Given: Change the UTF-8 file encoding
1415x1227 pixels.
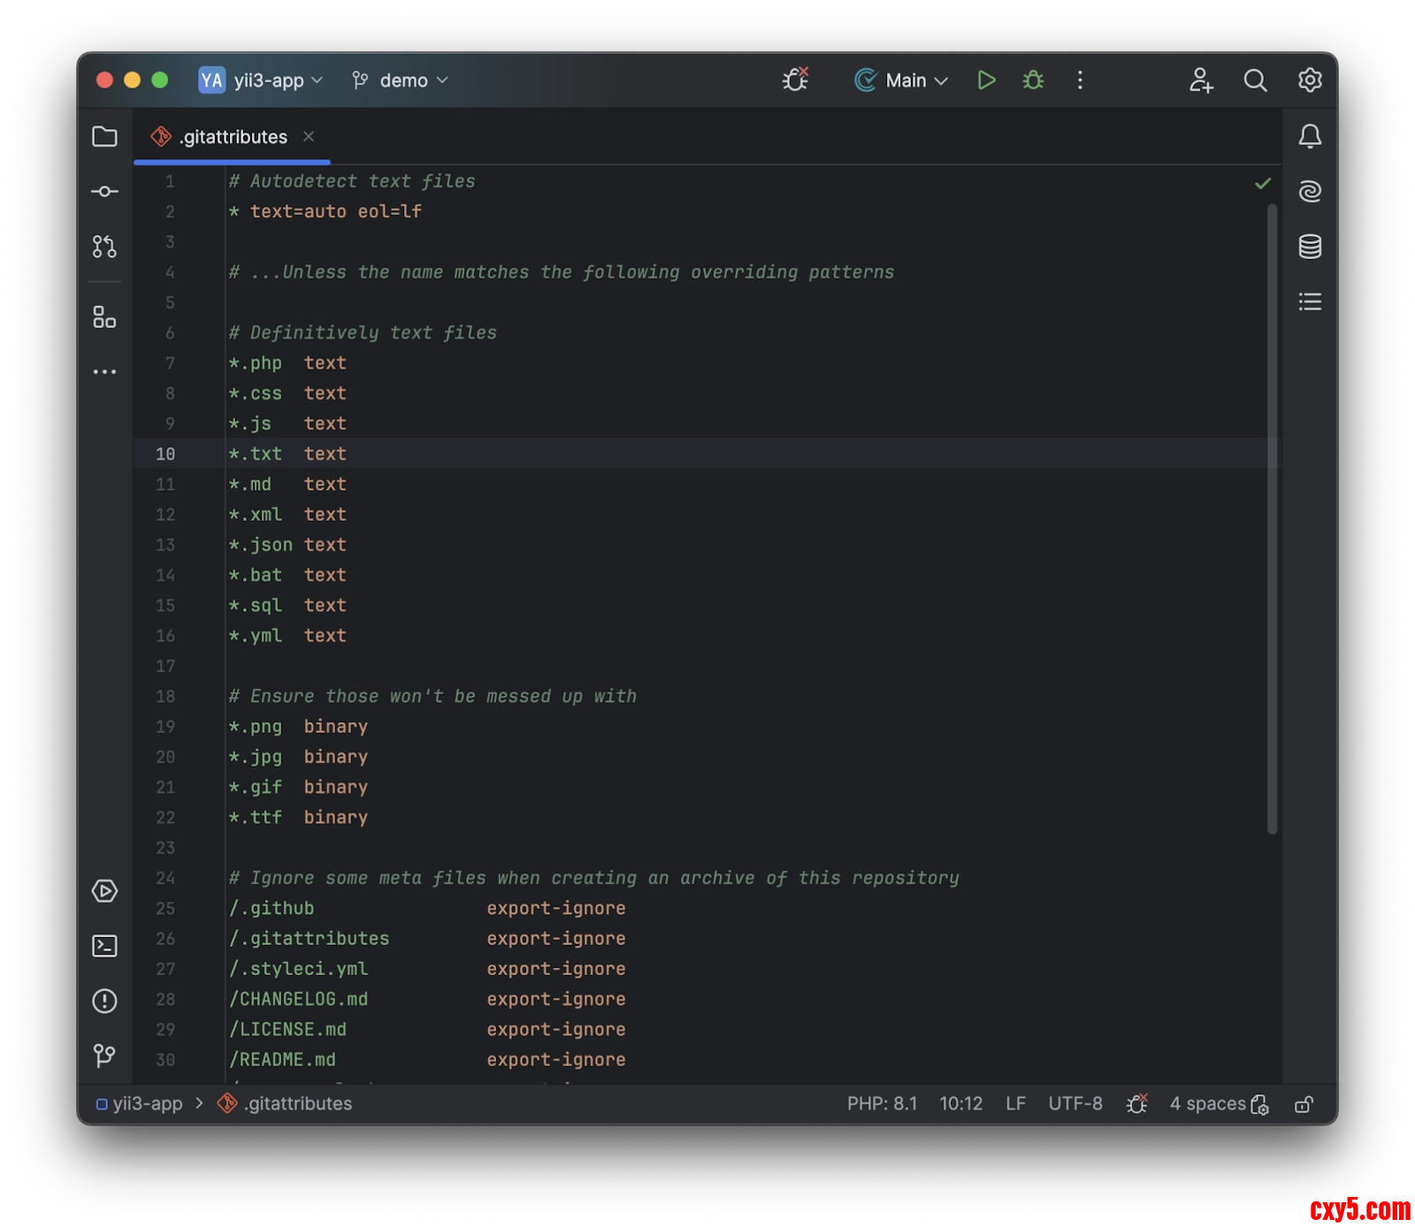Looking at the screenshot, I should click(x=1075, y=1103).
